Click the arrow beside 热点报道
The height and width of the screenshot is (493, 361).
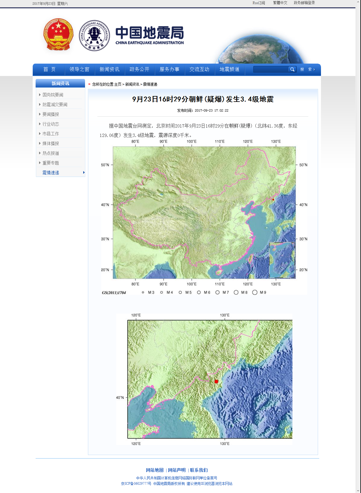tap(40, 153)
